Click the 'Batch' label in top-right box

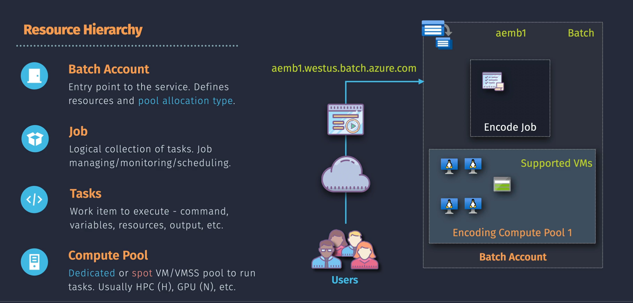(x=581, y=33)
